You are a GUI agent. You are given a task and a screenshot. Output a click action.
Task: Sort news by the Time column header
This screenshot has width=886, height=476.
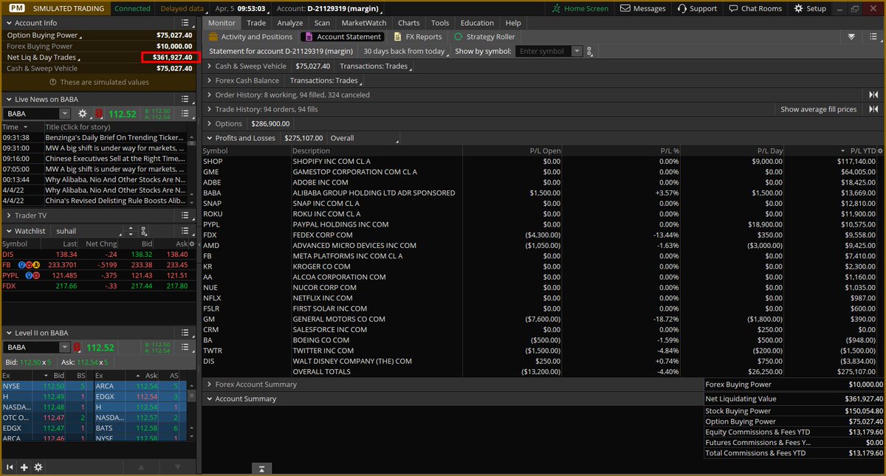click(x=21, y=127)
